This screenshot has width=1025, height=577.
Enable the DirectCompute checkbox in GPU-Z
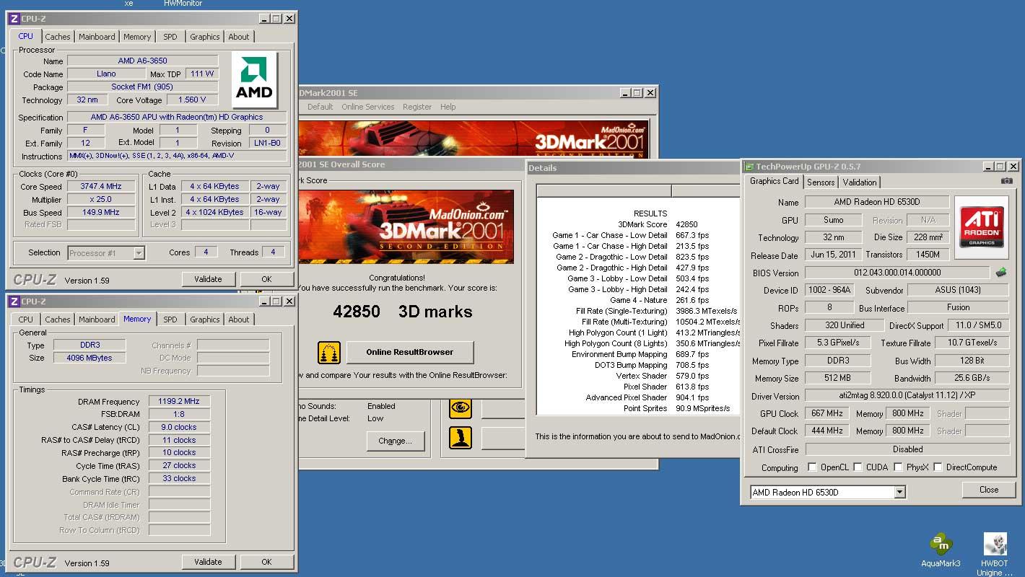coord(938,467)
